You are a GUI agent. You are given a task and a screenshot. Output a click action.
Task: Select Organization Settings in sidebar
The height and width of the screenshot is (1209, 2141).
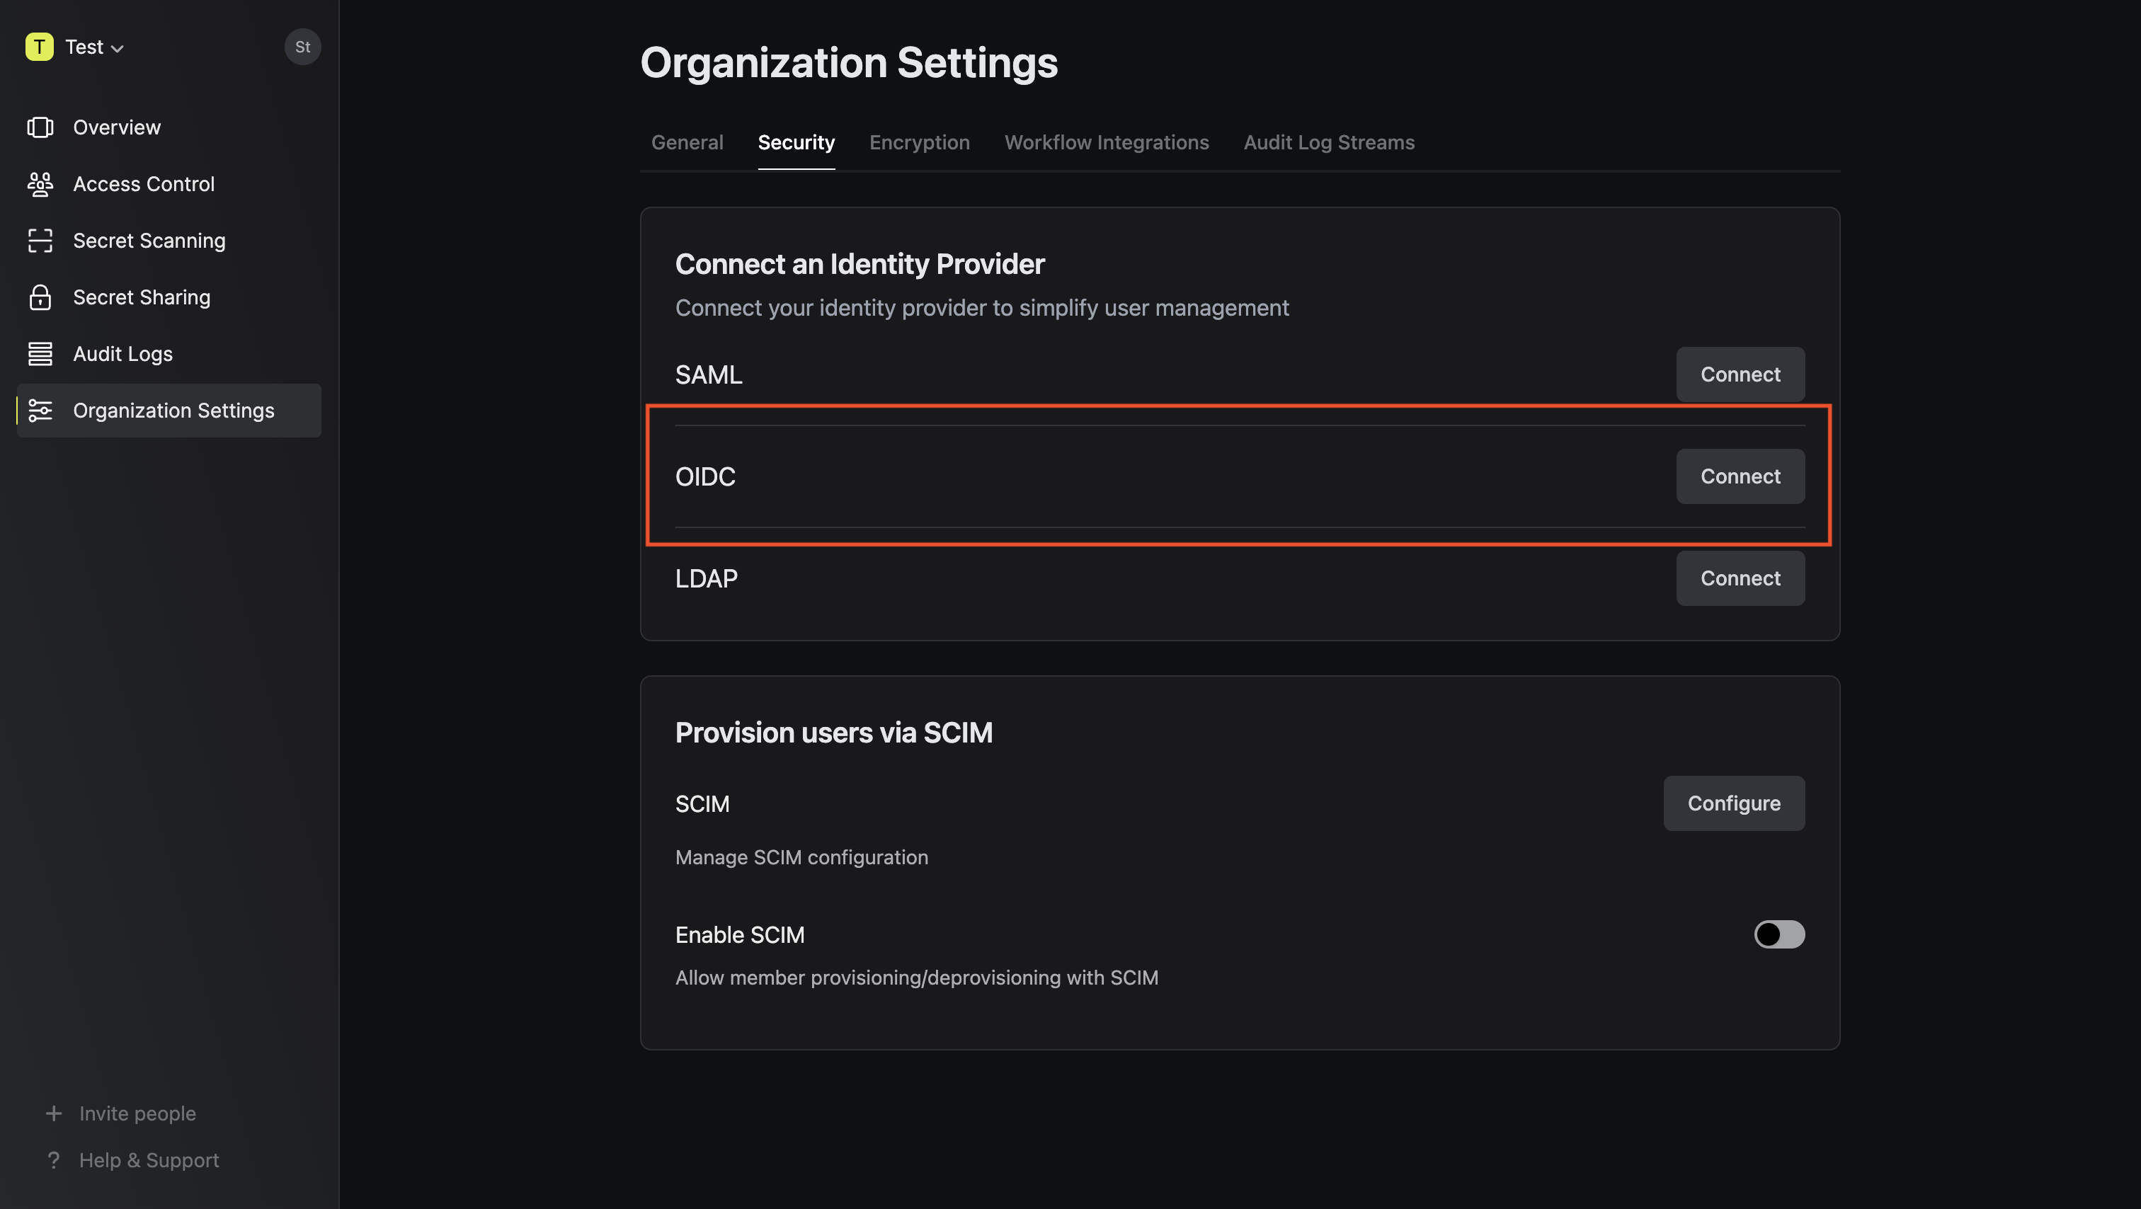tap(169, 410)
